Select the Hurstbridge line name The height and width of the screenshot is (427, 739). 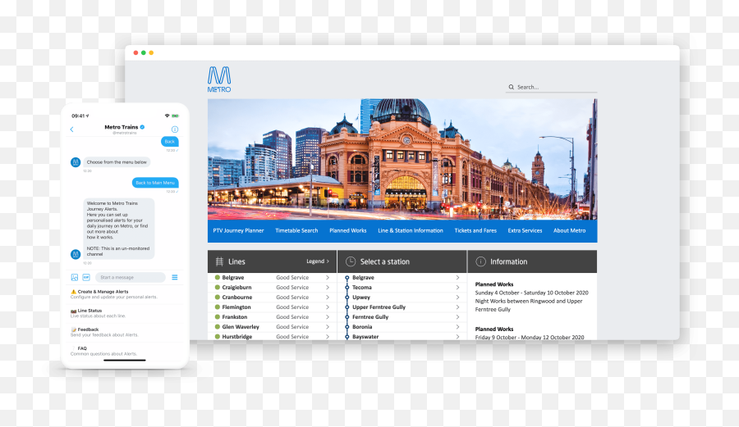click(x=237, y=337)
